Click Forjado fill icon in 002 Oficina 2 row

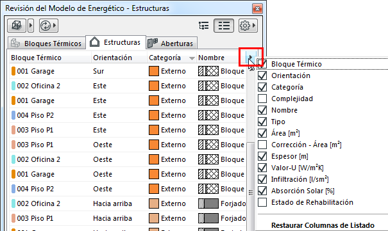[x=208, y=203]
